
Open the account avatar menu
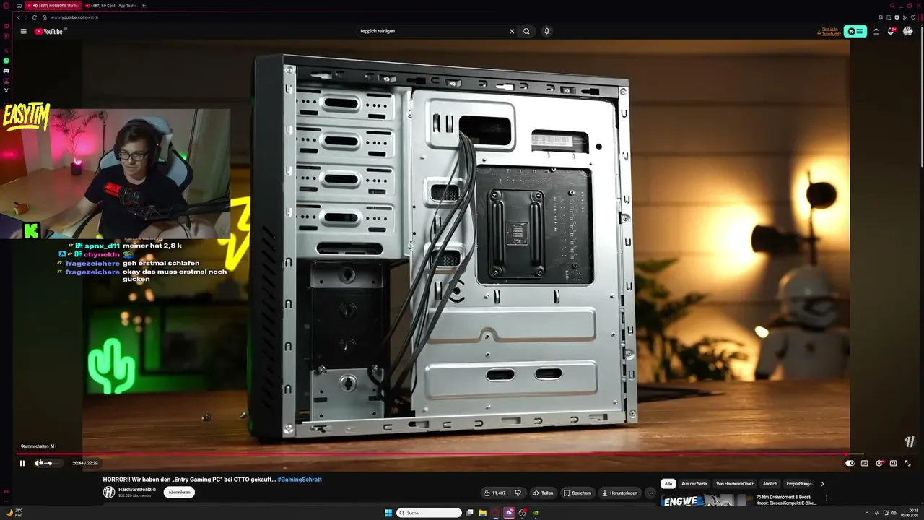[908, 31]
